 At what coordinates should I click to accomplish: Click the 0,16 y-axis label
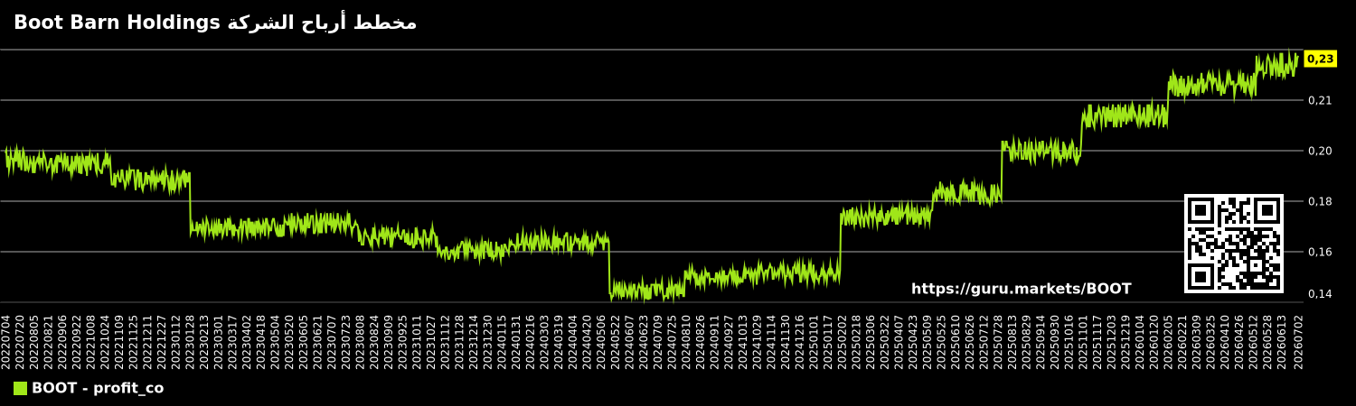(x=1321, y=252)
